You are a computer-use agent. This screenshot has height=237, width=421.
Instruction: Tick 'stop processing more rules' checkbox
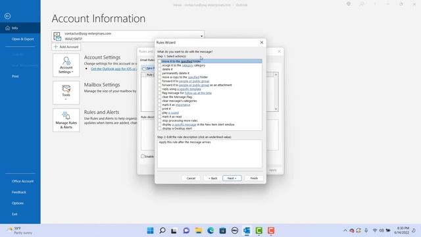tap(159, 120)
